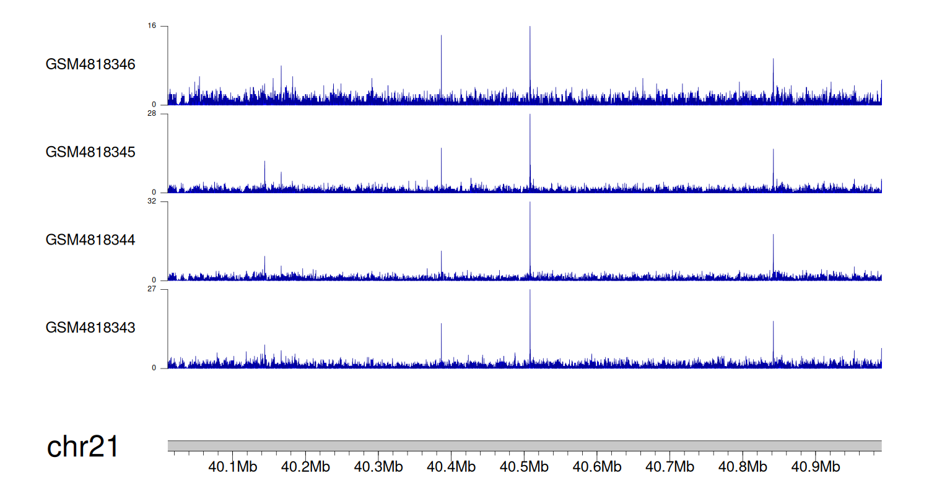Choose the 40.8Mb axis tick label
Image resolution: width=929 pixels, height=483 pixels.
[743, 466]
